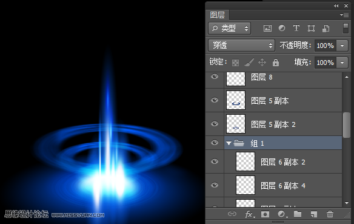Filter layers by pixel layer icon
Image resolution: width=354 pixels, height=224 pixels.
pos(267,29)
